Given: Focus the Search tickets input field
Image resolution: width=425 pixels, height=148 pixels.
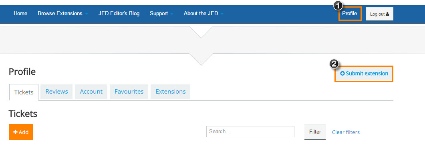Looking at the screenshot, I should pos(250,132).
